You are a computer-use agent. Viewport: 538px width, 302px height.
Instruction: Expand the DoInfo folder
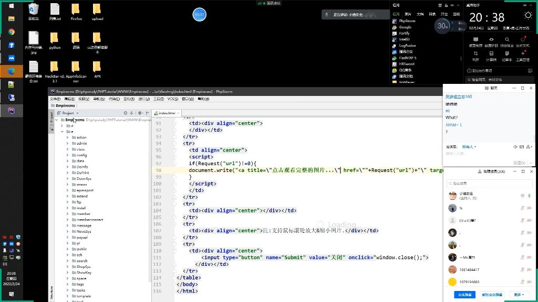point(68,167)
